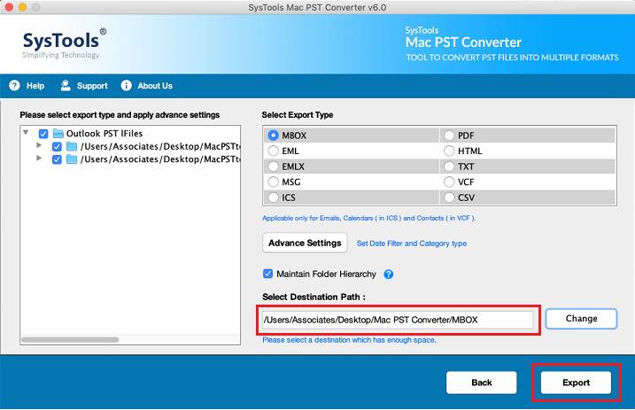Viewport: 635px width, 410px height.
Task: Open the About Us menu item
Action: (x=155, y=86)
